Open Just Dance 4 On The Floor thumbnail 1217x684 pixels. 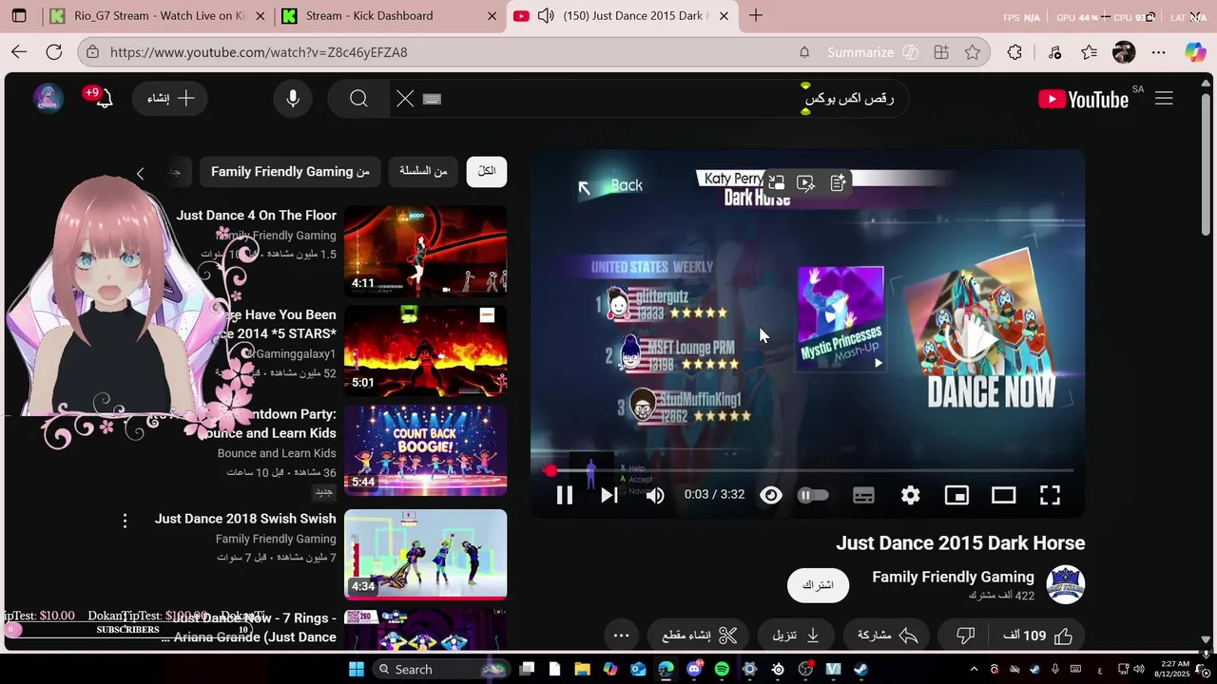coord(425,251)
